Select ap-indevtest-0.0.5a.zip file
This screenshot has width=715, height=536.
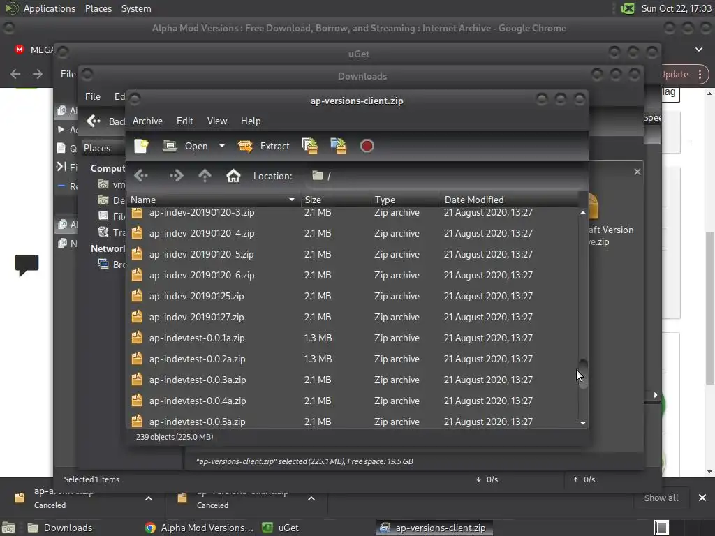[353, 420]
